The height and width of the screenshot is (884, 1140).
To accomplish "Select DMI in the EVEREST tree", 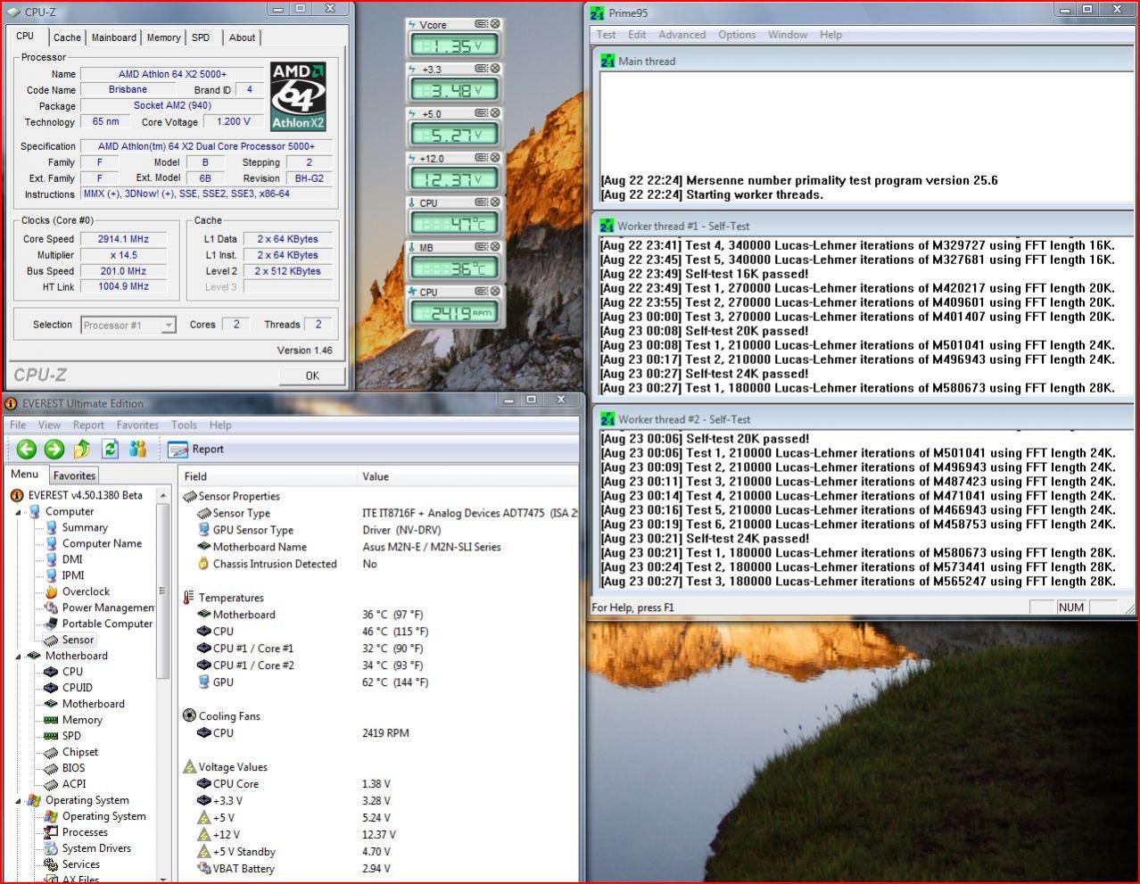I will click(72, 559).
